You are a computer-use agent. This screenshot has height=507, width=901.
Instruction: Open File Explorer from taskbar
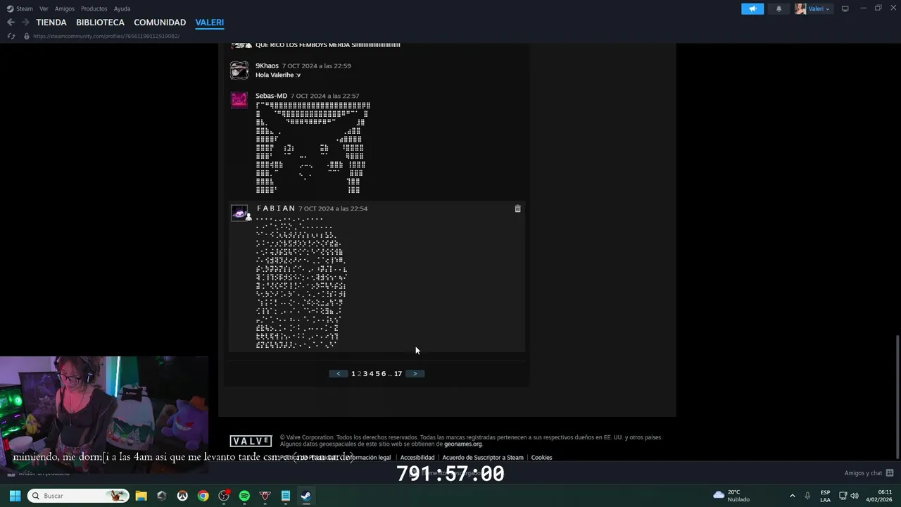pos(141,496)
